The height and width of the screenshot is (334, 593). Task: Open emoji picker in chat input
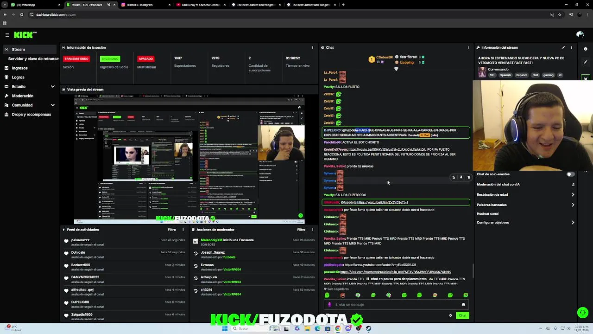click(463, 305)
